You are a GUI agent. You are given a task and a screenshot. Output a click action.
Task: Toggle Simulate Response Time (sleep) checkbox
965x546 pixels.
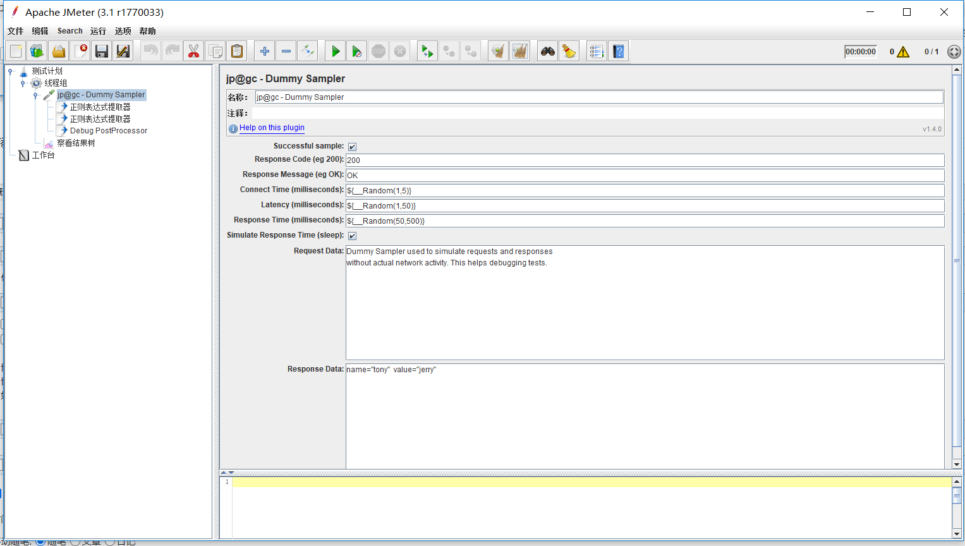coord(353,236)
